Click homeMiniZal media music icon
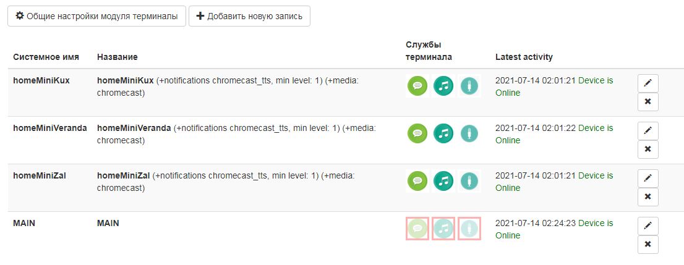The width and height of the screenshot is (684, 265). pos(443,181)
